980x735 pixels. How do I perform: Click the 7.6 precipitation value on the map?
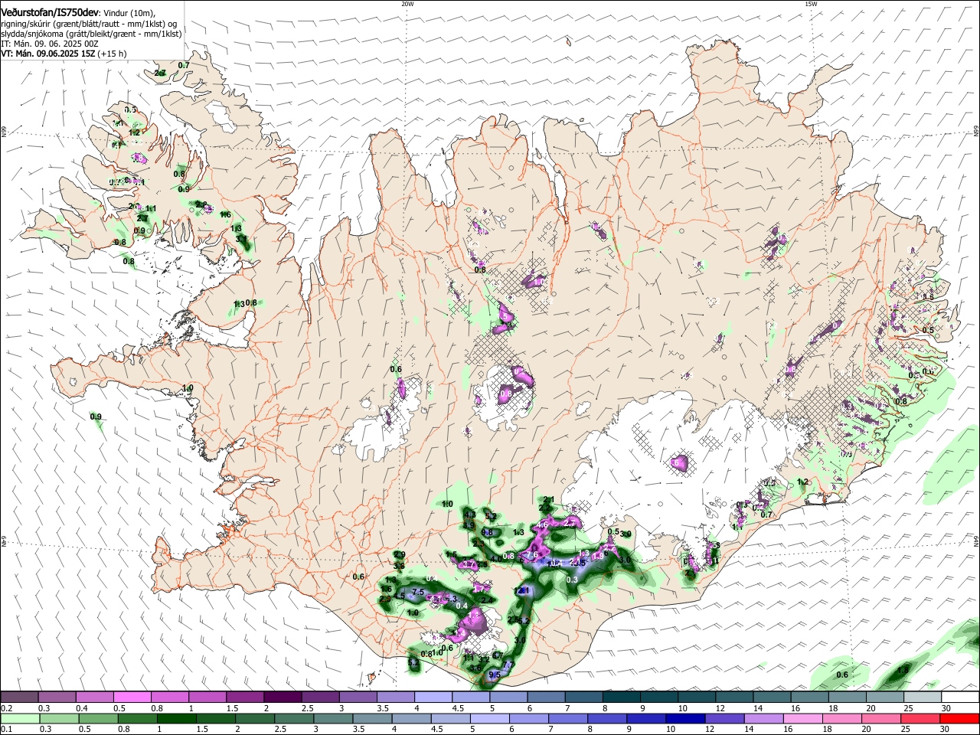(534, 555)
